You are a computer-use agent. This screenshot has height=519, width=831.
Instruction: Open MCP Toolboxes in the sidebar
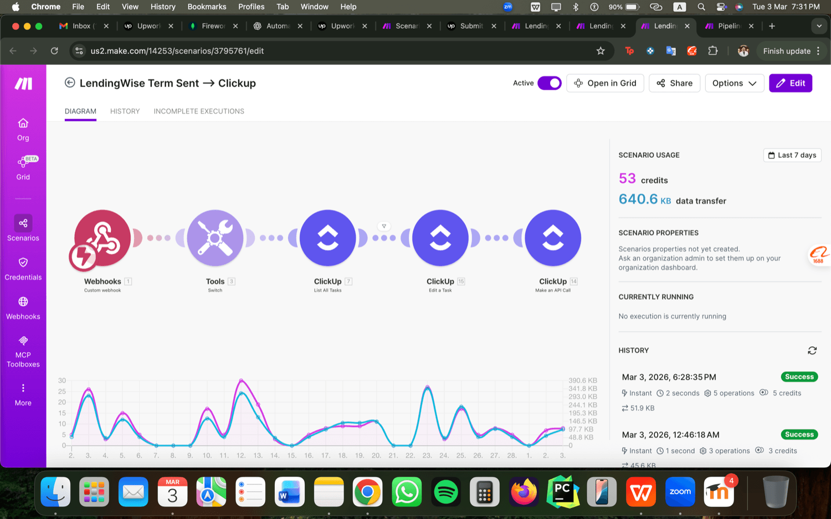pos(23,351)
